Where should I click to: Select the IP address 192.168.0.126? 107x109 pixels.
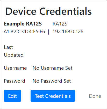click(68, 31)
